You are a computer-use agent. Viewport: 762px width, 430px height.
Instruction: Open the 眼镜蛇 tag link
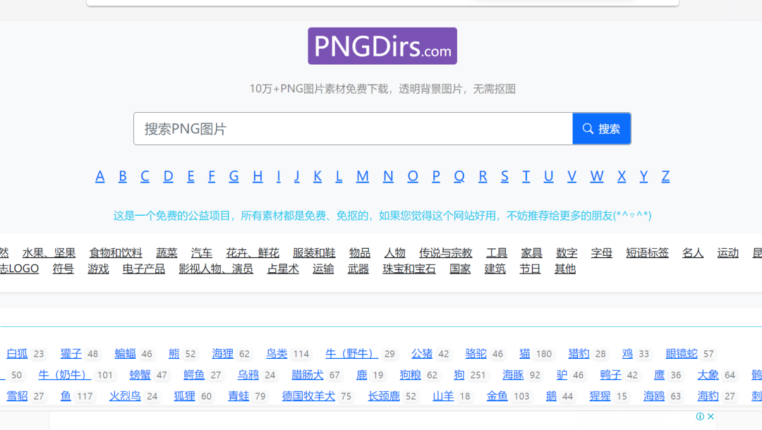pyautogui.click(x=682, y=354)
